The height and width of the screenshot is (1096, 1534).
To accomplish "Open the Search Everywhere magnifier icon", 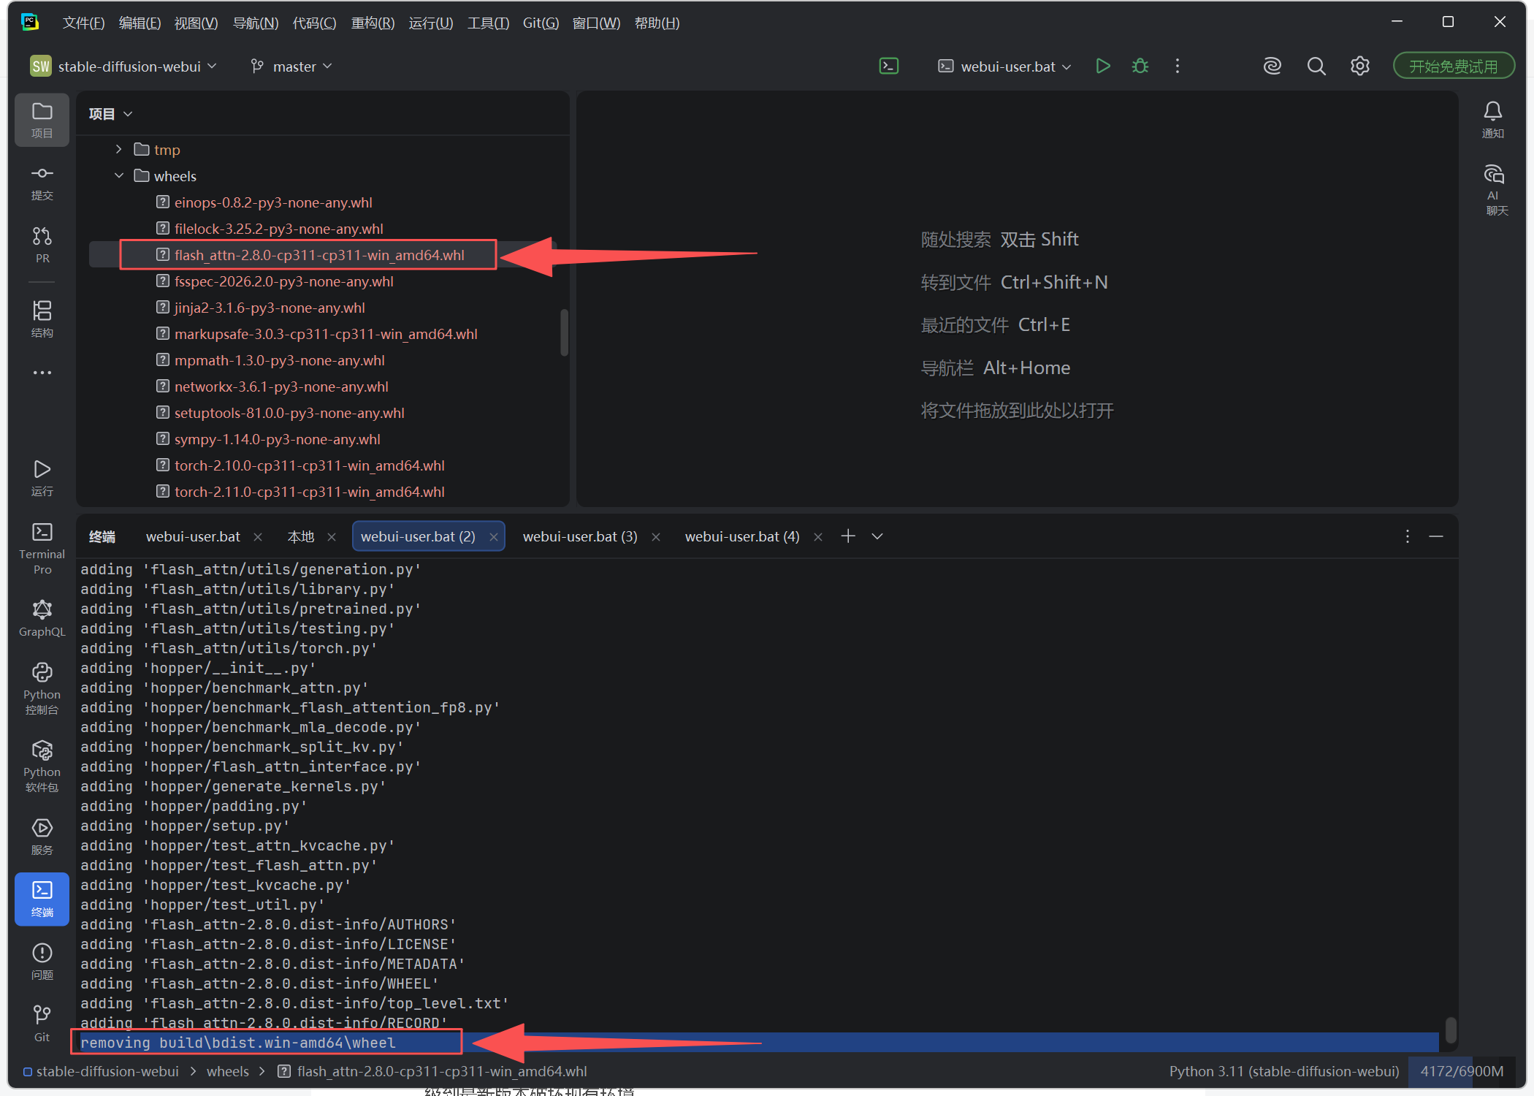I will [x=1316, y=66].
